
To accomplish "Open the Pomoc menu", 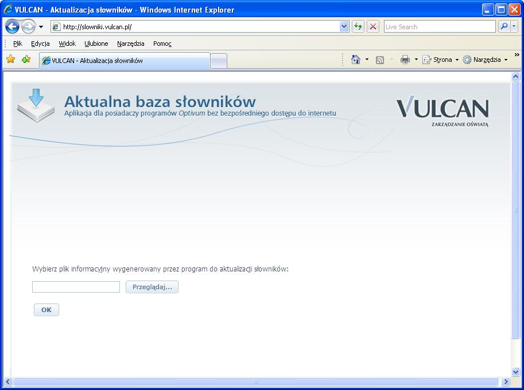I will [x=162, y=44].
